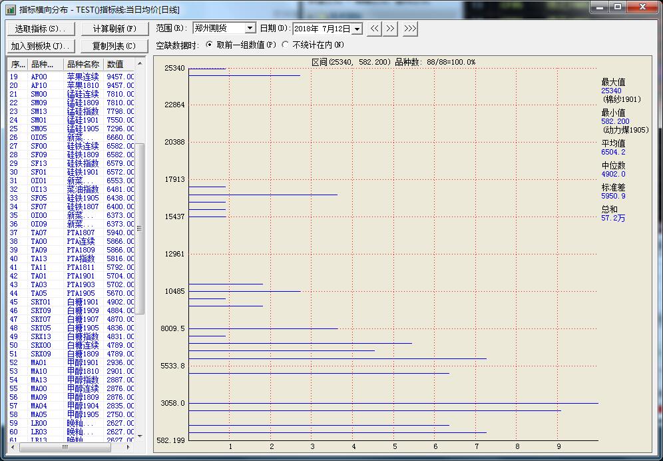
Task: Click the vertical scrollbar thumb of list
Action: point(140,229)
